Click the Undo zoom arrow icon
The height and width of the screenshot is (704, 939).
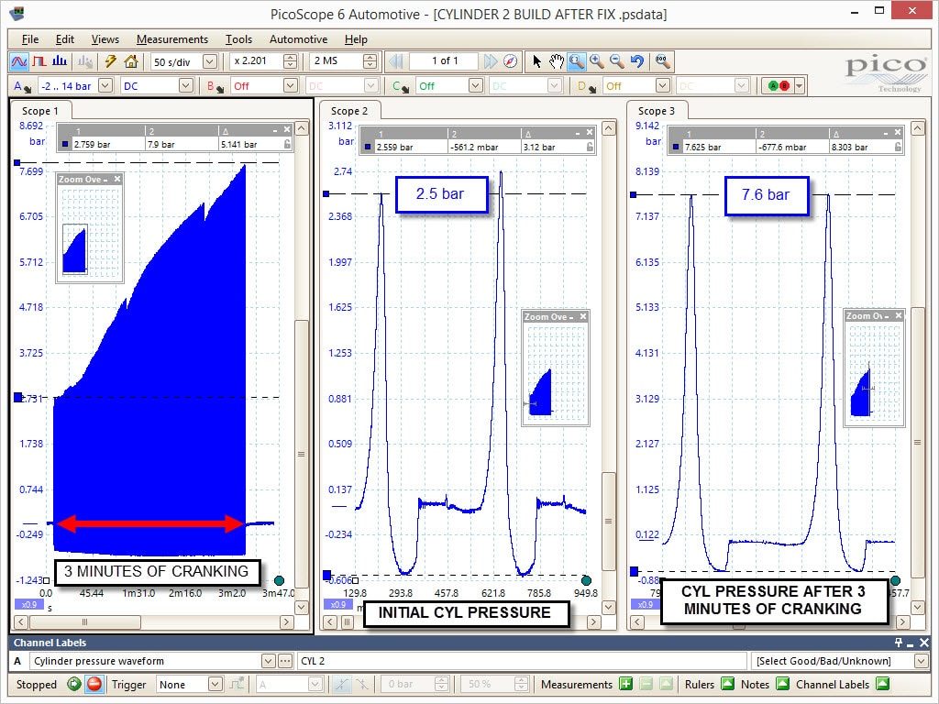click(x=637, y=61)
